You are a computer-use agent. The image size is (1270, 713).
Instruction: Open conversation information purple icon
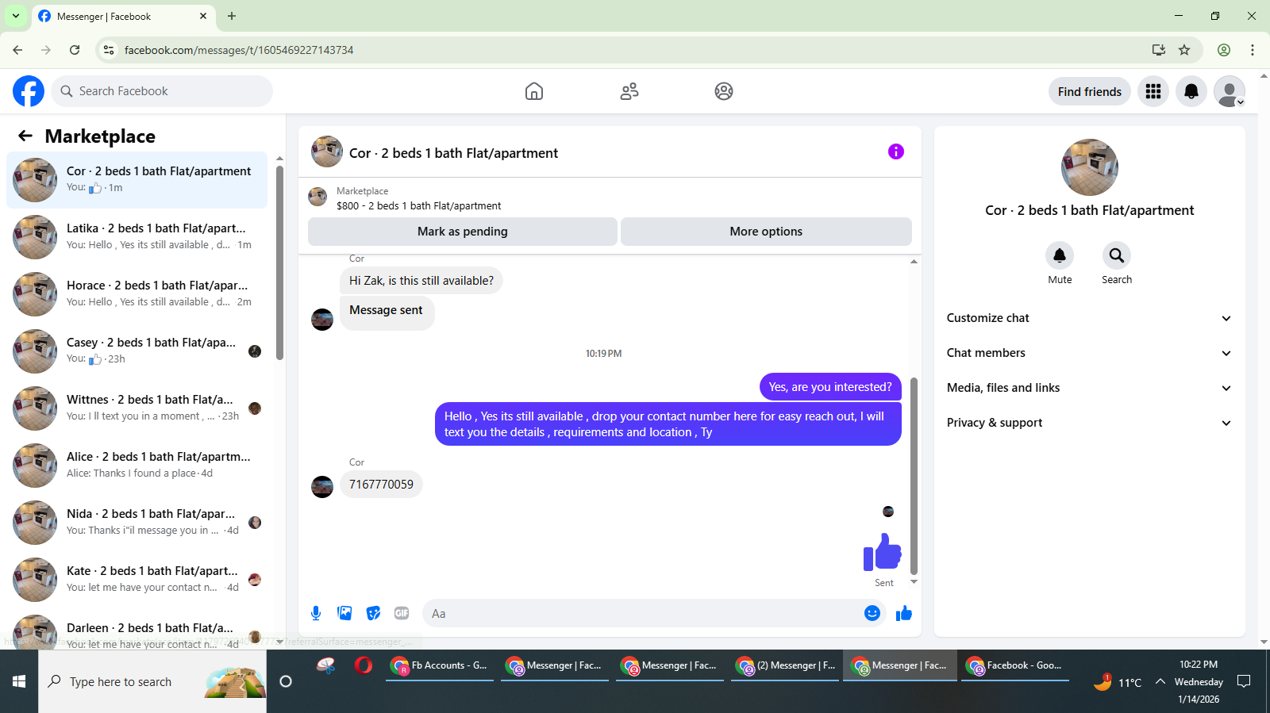pos(896,151)
